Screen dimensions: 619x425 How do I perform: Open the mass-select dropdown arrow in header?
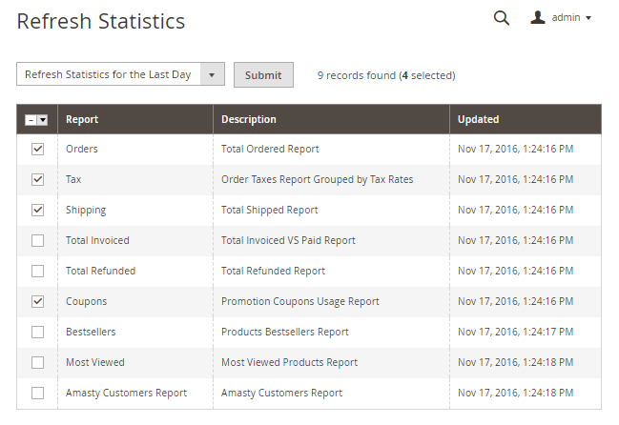tap(43, 120)
